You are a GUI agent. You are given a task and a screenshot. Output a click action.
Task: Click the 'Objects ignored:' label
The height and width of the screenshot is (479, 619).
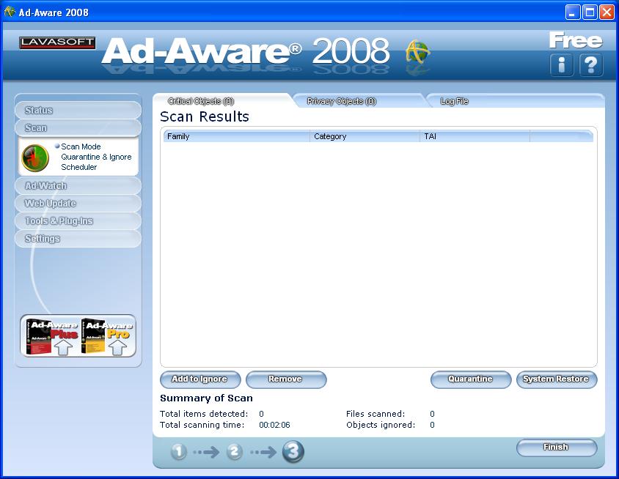[x=381, y=425]
